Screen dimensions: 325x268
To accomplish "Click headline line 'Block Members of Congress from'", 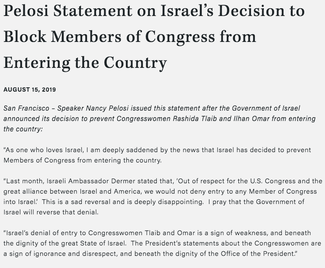I will [130, 37].
